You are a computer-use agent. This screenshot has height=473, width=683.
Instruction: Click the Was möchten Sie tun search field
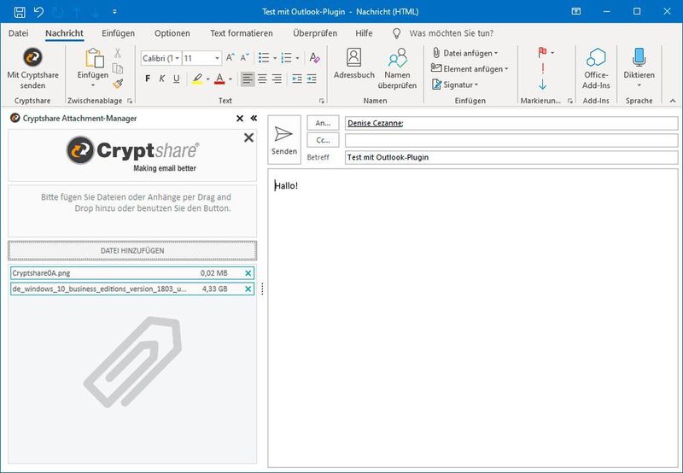pos(452,33)
